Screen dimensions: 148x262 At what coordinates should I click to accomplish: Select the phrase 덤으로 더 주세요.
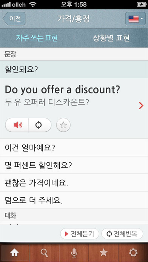(x=74, y=200)
